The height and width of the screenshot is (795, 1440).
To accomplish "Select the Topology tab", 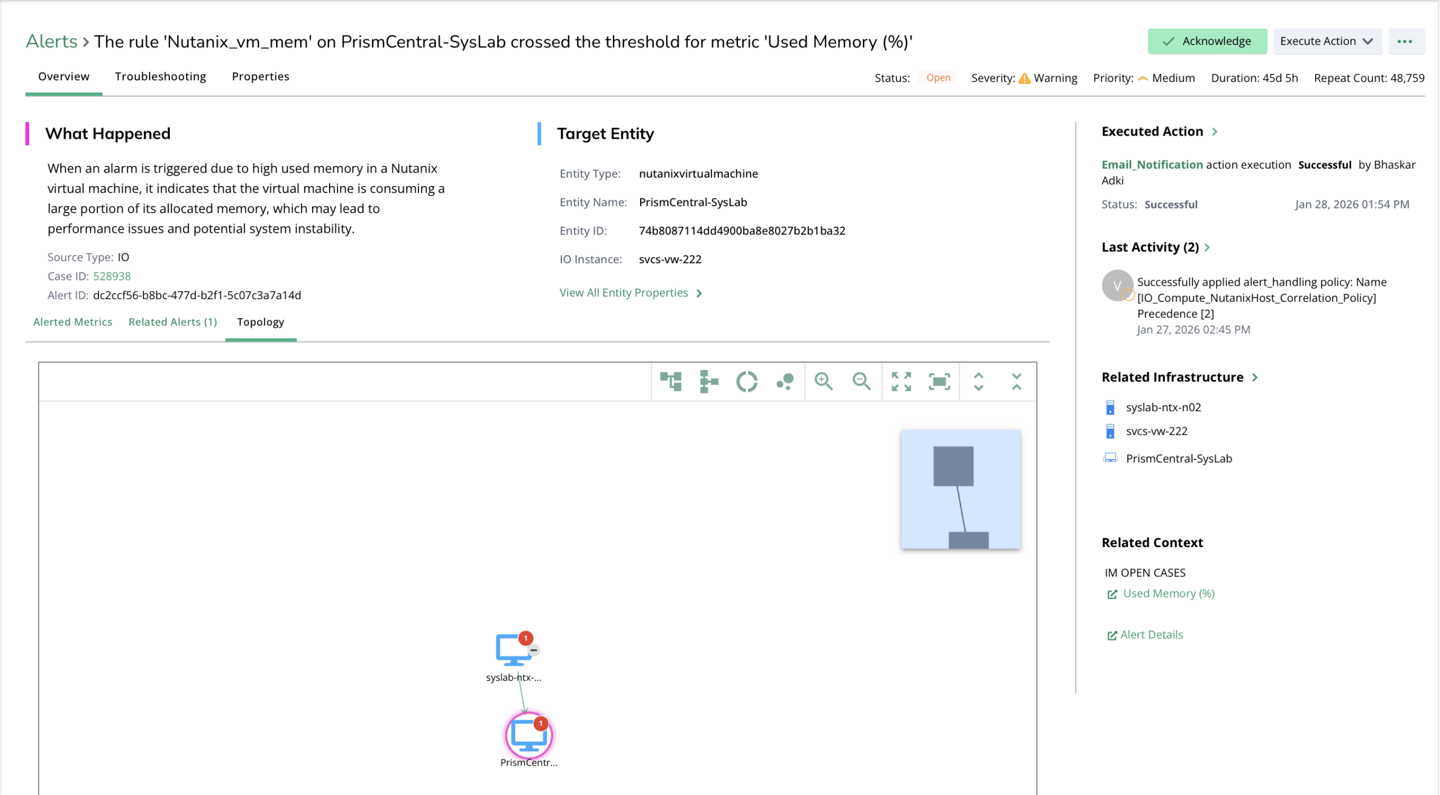I will pyautogui.click(x=260, y=322).
